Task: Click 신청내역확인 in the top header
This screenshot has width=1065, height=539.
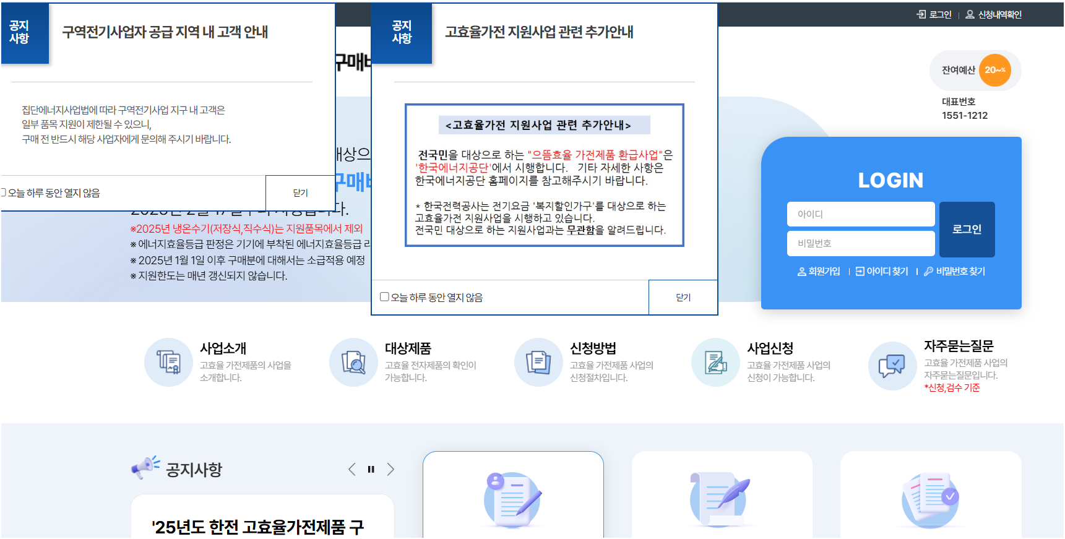Action: (x=999, y=14)
